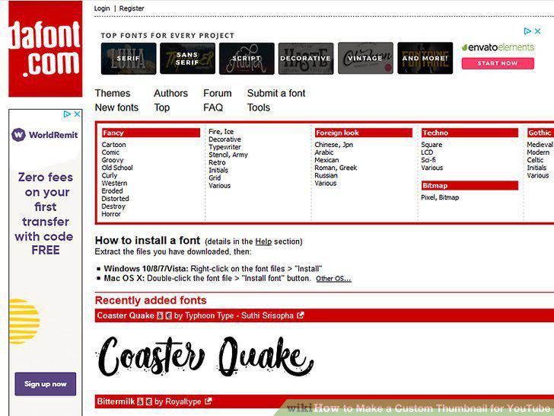Select the Gothic category header
The width and height of the screenshot is (554, 416).
540,133
